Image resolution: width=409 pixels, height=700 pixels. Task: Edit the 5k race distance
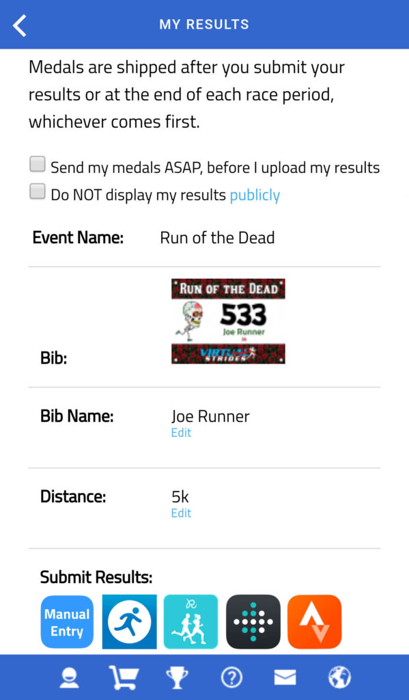181,513
